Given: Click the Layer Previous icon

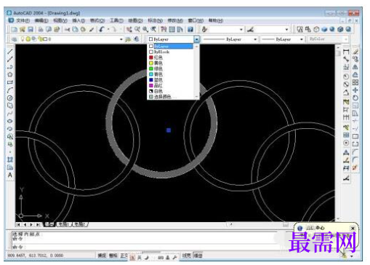Looking at the screenshot, I should click(137, 39).
